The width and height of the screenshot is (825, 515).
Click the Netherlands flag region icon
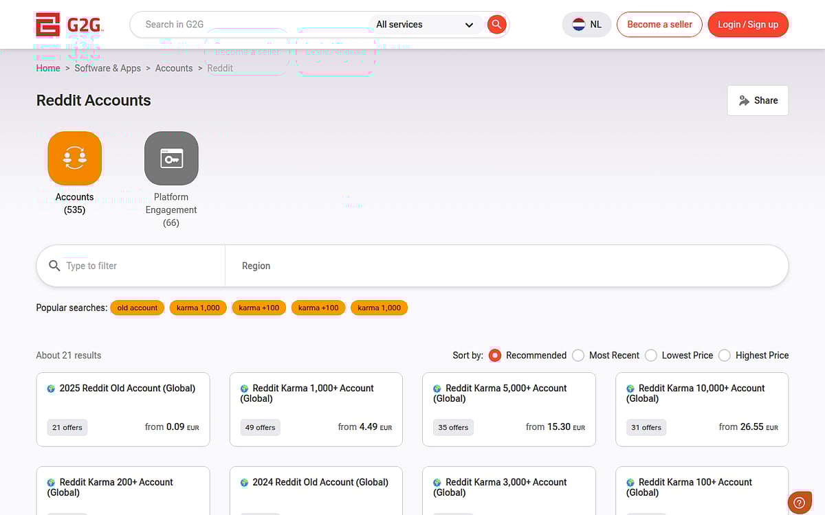coord(579,25)
